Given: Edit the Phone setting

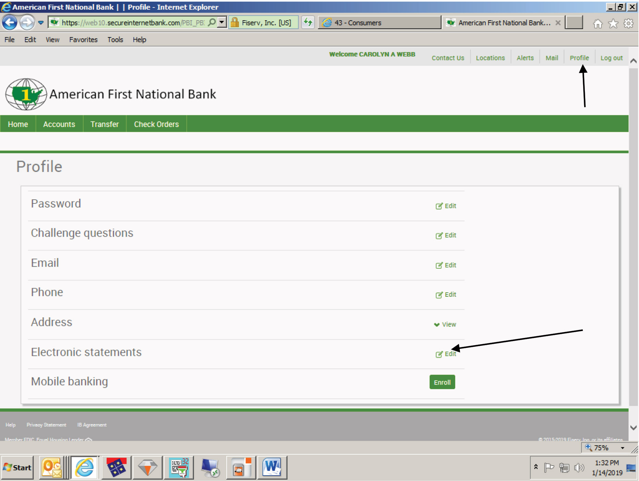Looking at the screenshot, I should point(446,295).
